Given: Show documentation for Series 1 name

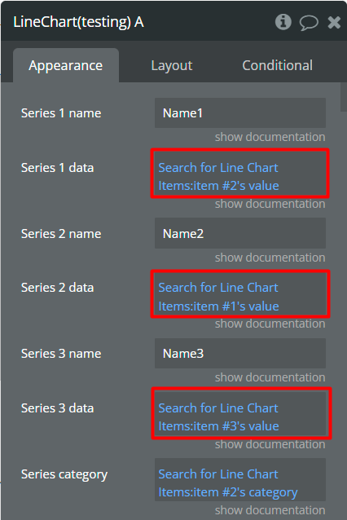Looking at the screenshot, I should pos(270,137).
